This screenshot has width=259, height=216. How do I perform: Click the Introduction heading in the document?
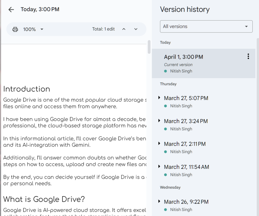27,89
